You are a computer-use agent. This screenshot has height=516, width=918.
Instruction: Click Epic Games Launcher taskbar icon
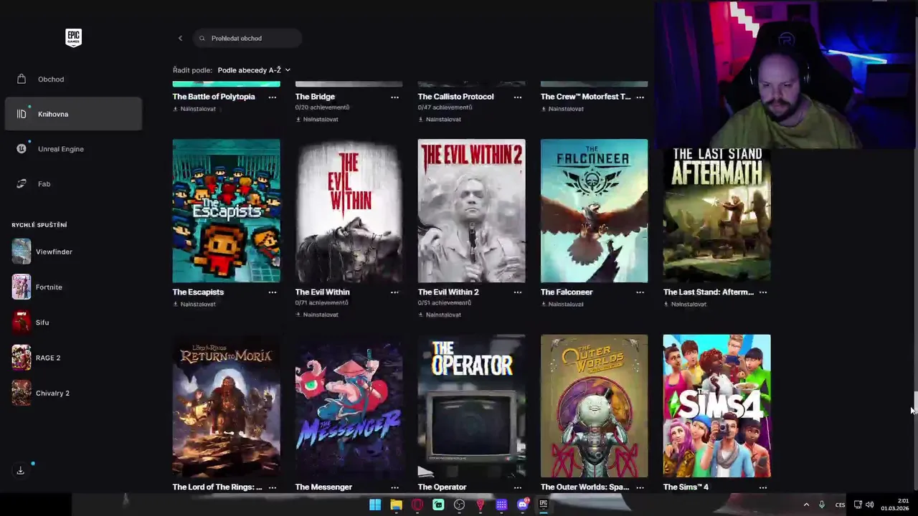click(544, 505)
